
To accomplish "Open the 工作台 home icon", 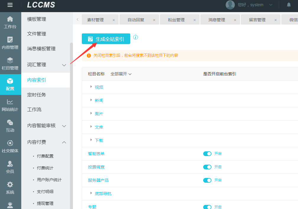I will pyautogui.click(x=10, y=19).
